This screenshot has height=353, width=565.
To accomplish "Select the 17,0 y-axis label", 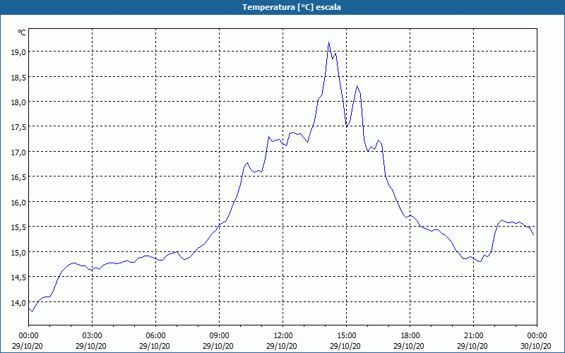I will (x=18, y=152).
